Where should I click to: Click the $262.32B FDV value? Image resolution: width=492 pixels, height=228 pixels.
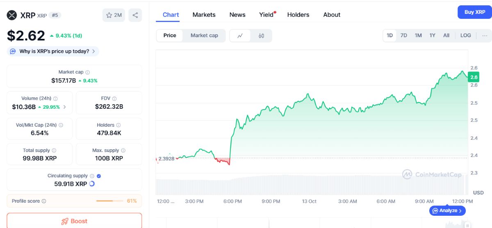pos(109,107)
